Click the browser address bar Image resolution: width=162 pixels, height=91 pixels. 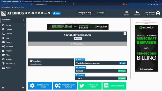click(x=78, y=4)
